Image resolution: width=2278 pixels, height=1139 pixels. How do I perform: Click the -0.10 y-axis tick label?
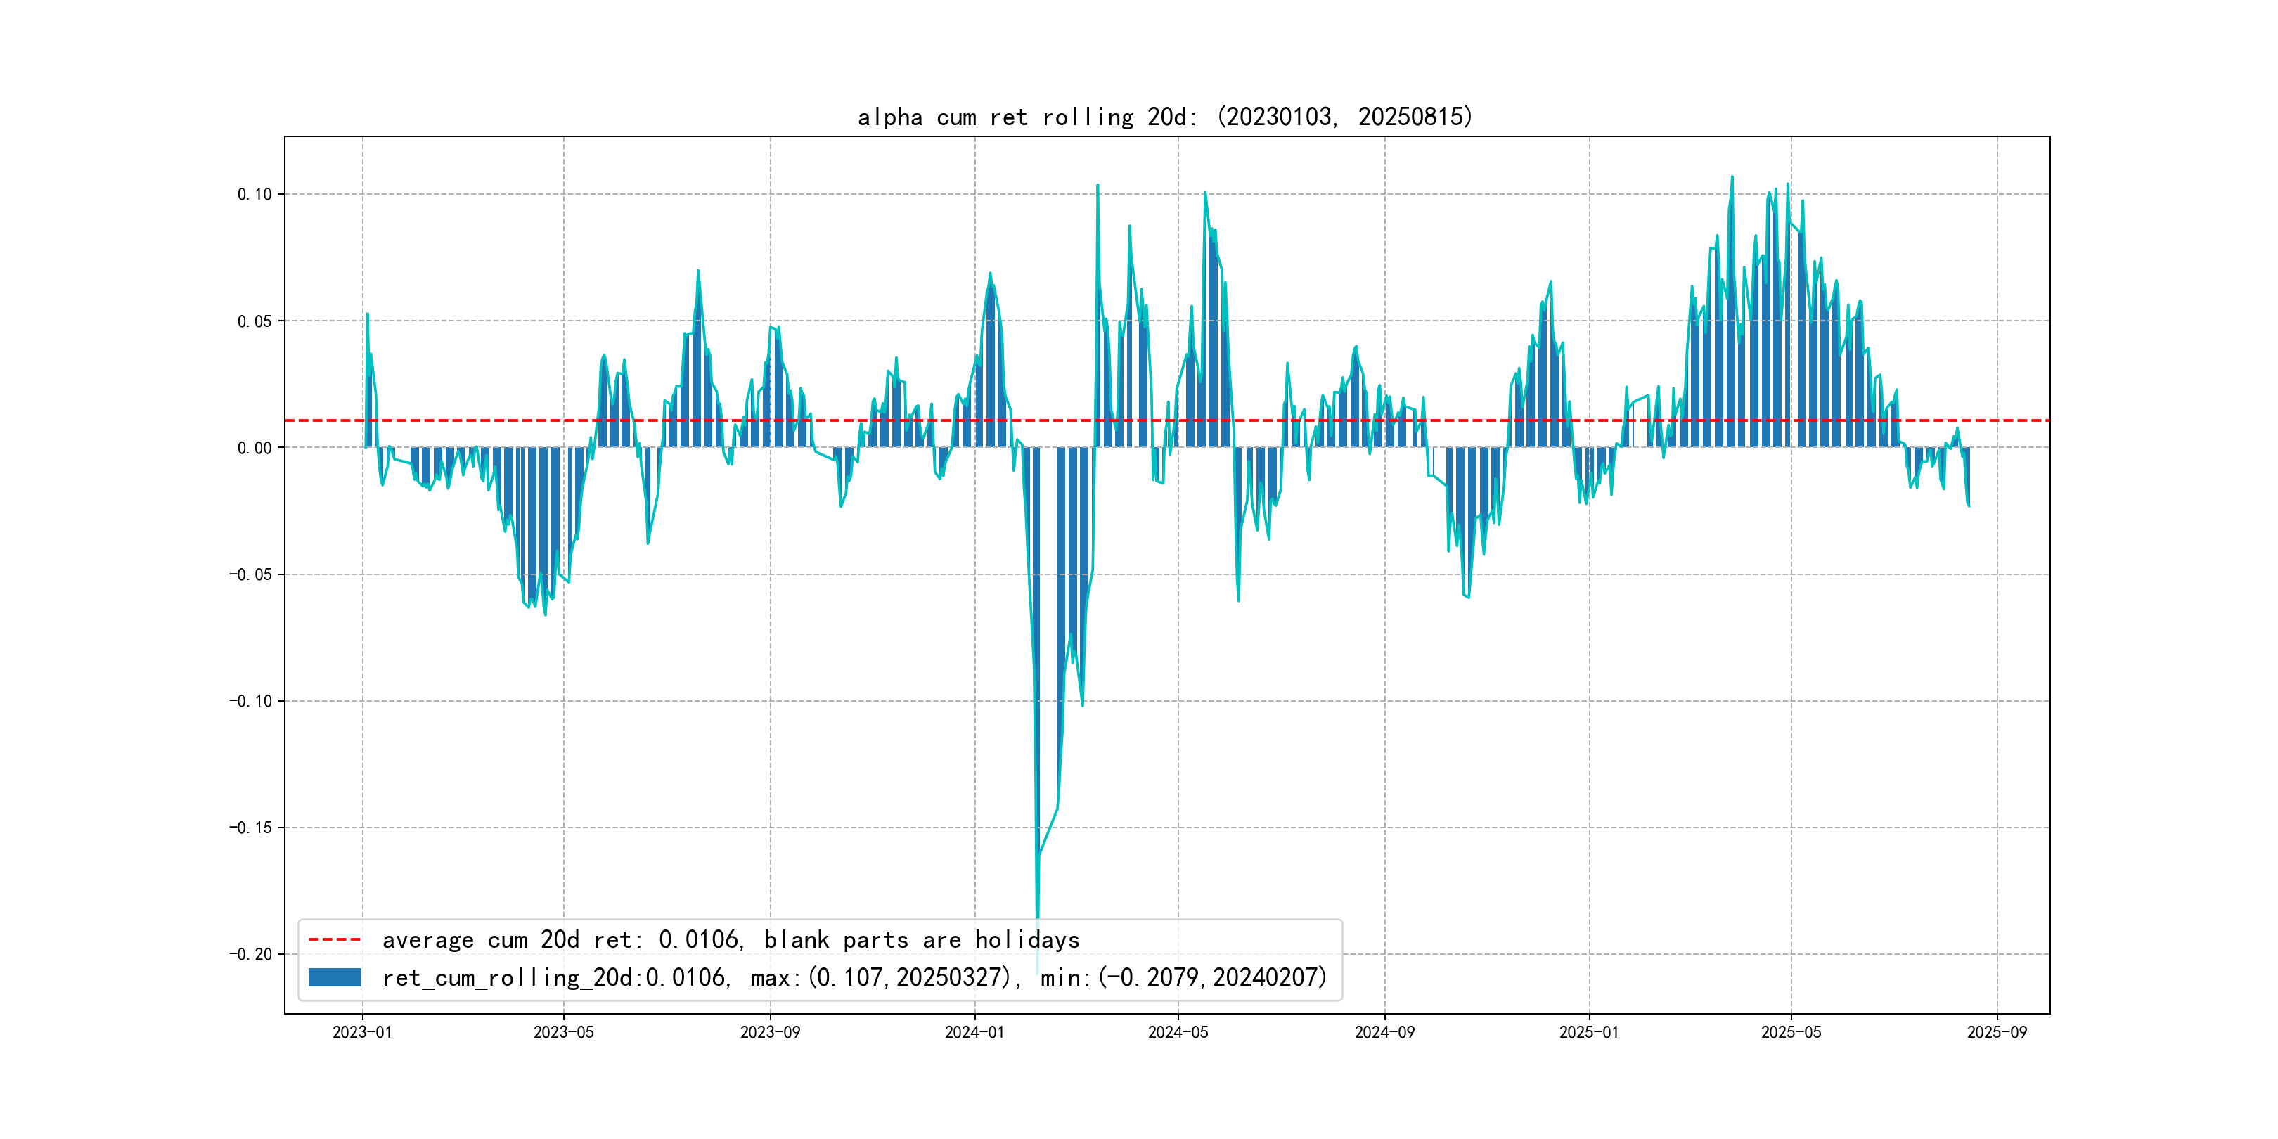[x=250, y=701]
